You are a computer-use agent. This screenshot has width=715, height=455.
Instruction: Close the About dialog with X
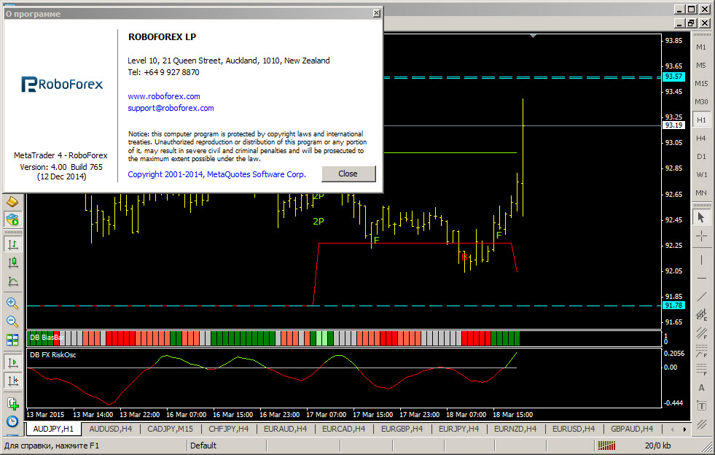(x=376, y=13)
